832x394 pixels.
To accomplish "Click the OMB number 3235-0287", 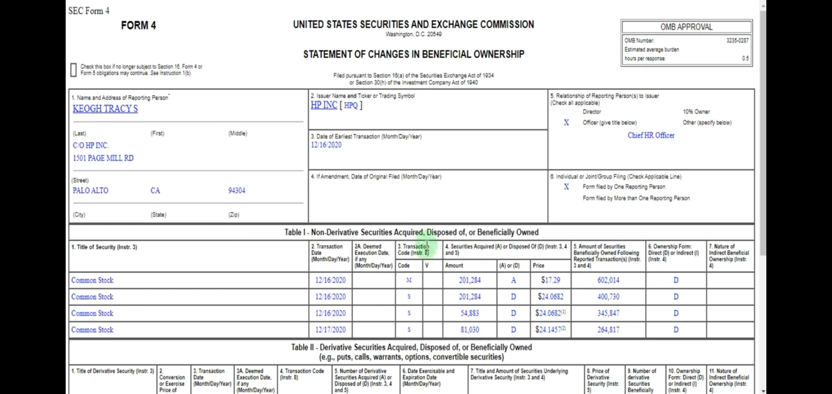I will coord(737,40).
